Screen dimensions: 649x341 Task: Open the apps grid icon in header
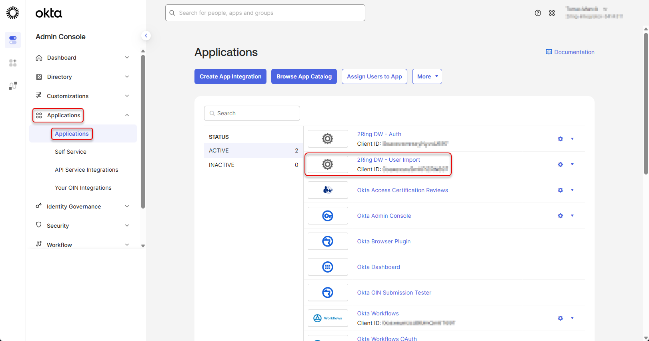coord(552,13)
